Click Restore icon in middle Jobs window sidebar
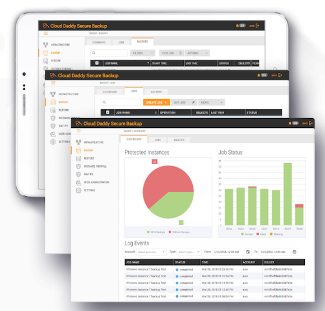 [53, 110]
